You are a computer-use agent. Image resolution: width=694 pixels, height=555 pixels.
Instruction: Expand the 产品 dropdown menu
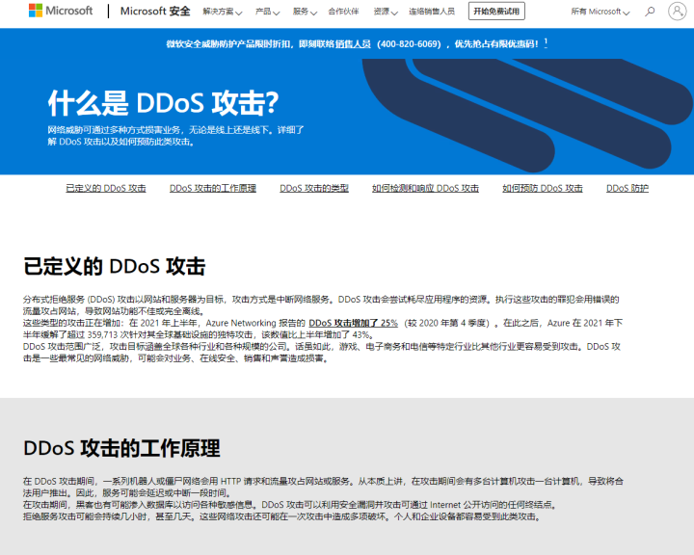click(x=267, y=12)
